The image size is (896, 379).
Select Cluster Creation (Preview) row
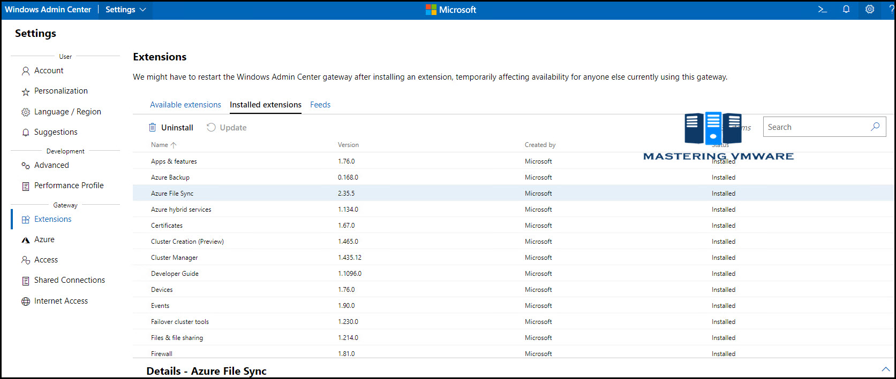click(x=513, y=241)
